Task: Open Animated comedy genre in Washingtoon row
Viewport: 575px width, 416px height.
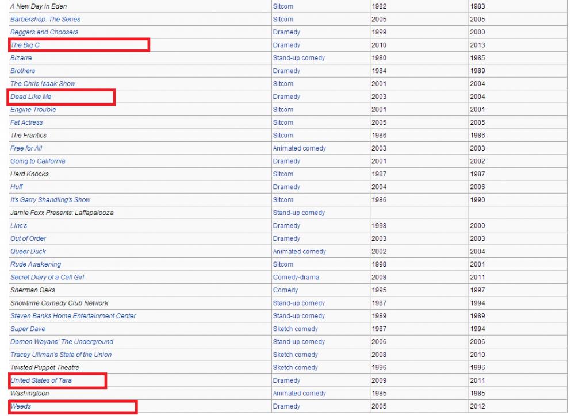Action: (x=299, y=394)
